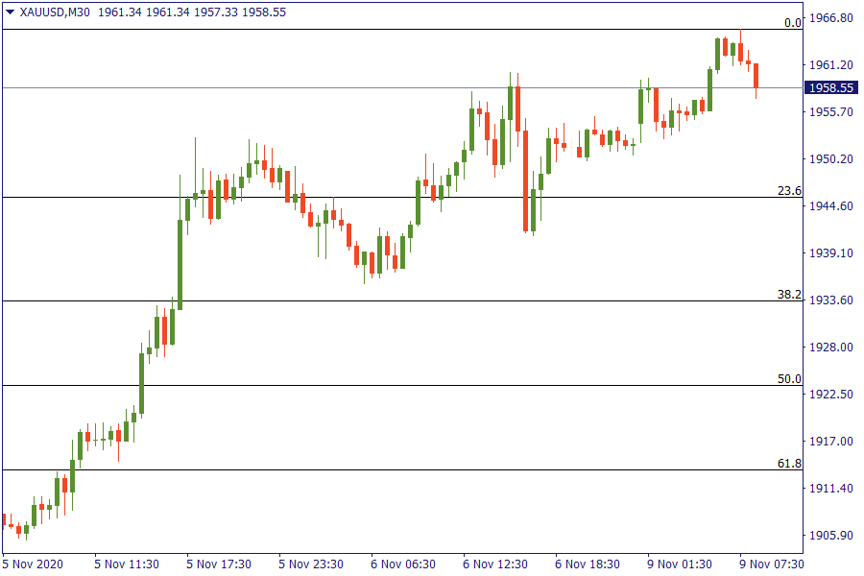Image resolution: width=864 pixels, height=576 pixels.
Task: Click the last red candle on the chart
Action: tap(756, 75)
